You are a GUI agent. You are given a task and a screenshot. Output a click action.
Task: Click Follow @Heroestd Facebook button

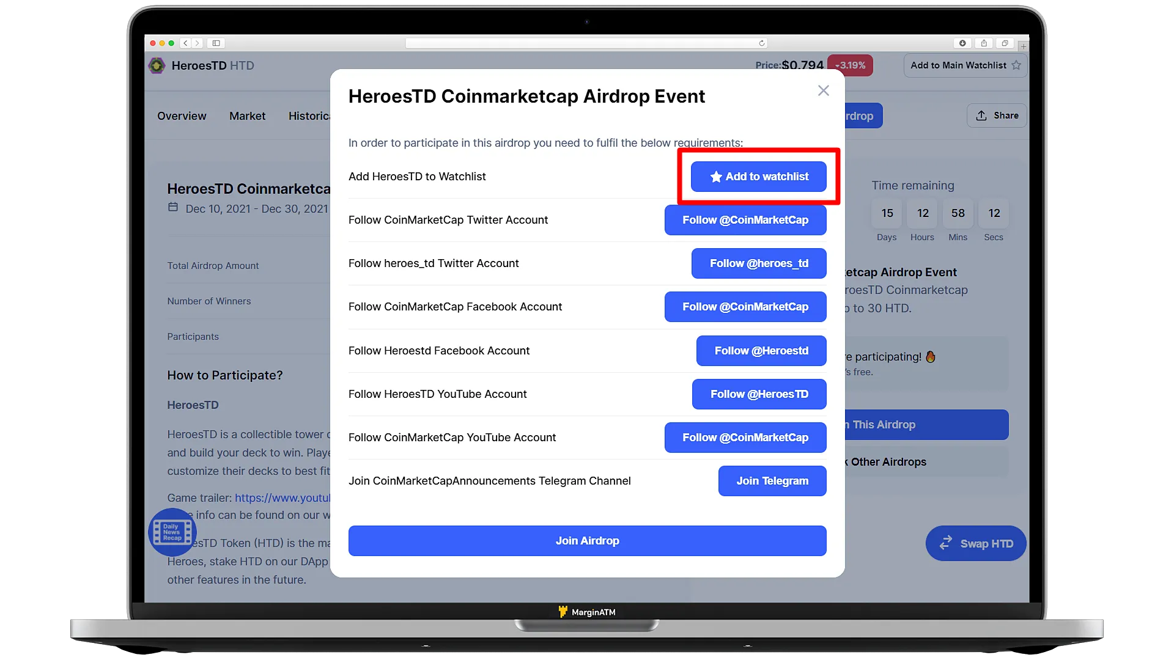coord(761,351)
